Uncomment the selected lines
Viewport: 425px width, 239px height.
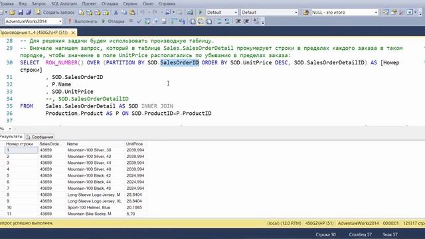[227, 21]
